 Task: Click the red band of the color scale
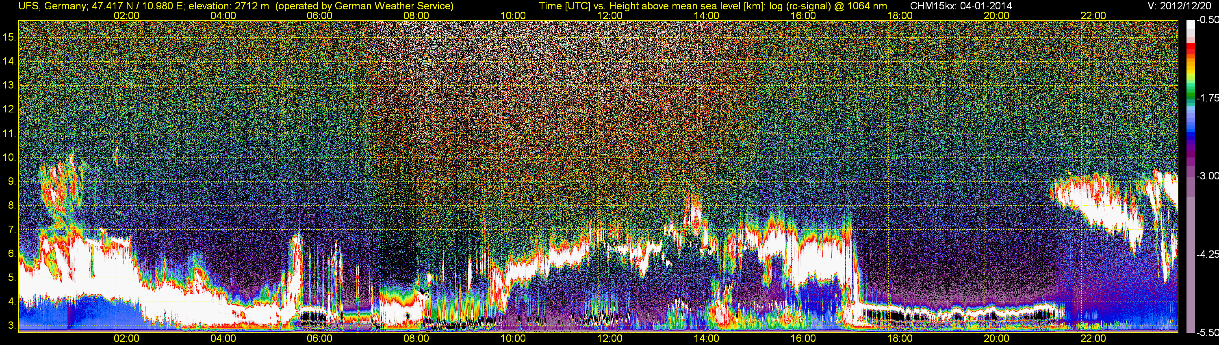1191,49
